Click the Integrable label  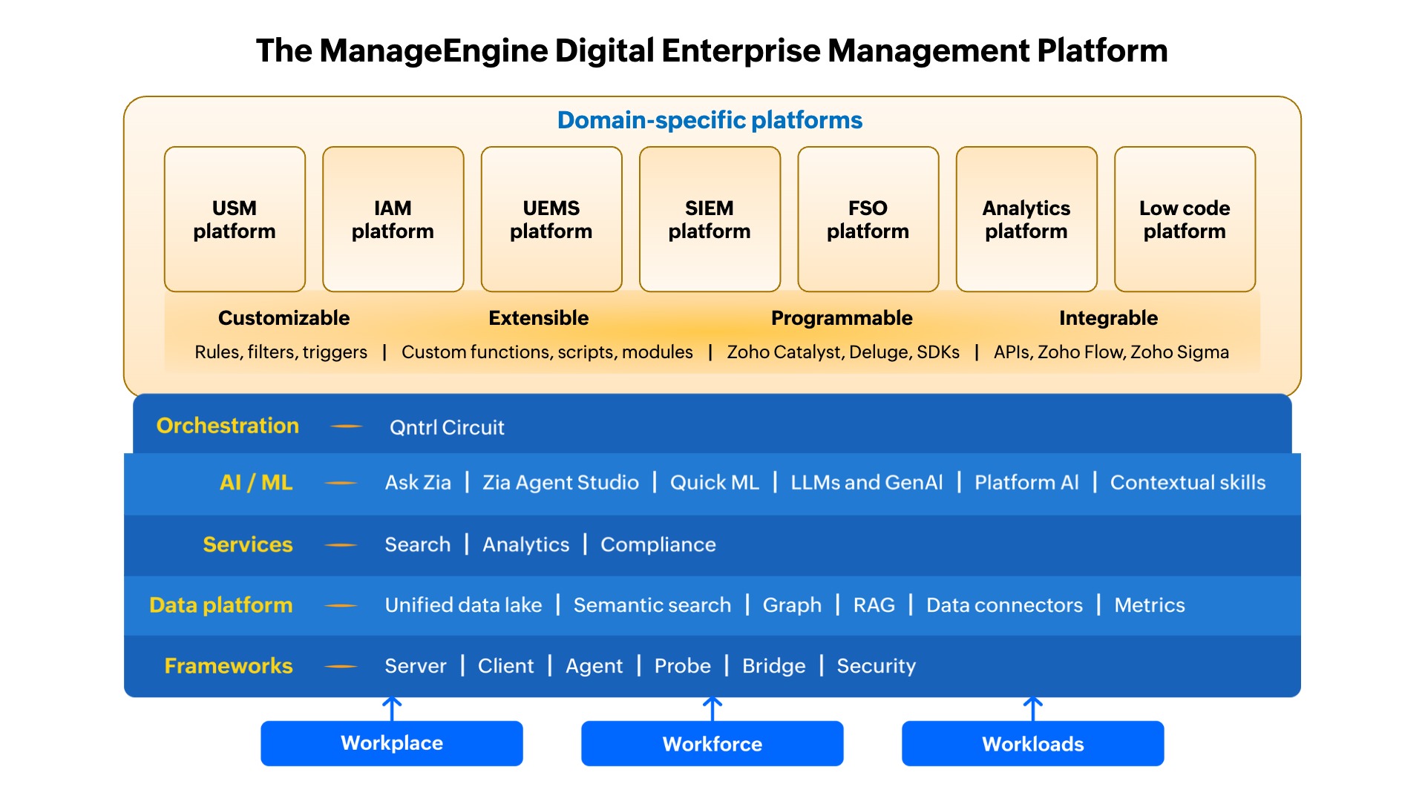pyautogui.click(x=1108, y=317)
